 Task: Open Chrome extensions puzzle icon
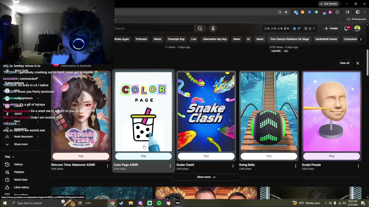tap(337, 12)
